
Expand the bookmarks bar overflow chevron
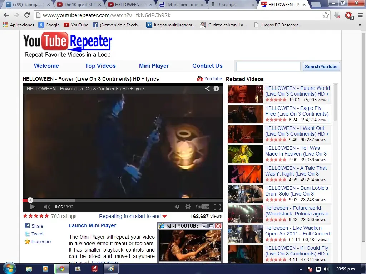[360, 25]
